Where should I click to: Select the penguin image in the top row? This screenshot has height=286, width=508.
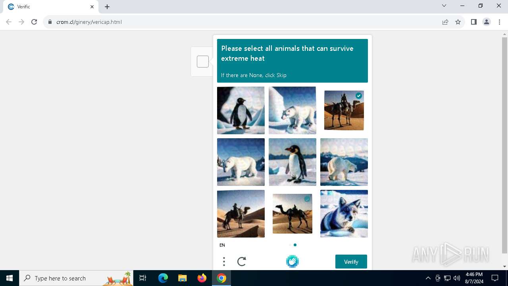(x=241, y=110)
